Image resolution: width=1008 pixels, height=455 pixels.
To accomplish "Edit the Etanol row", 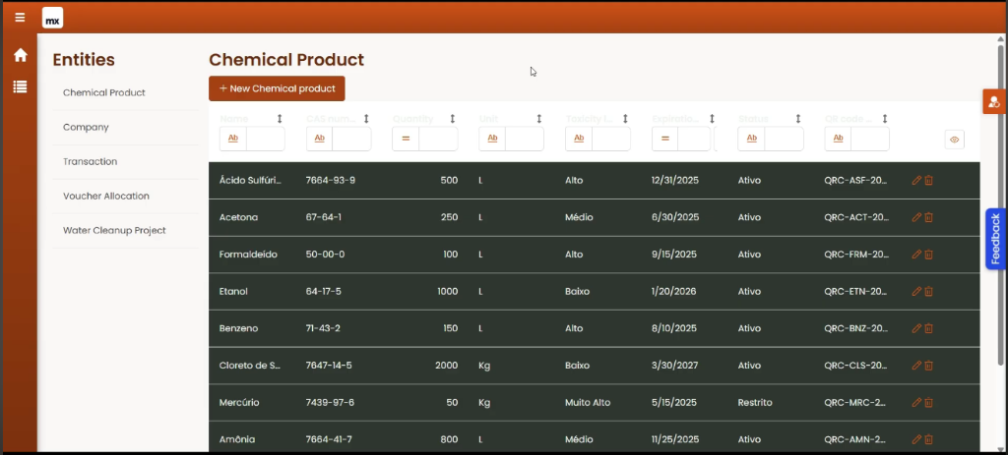I will (916, 291).
